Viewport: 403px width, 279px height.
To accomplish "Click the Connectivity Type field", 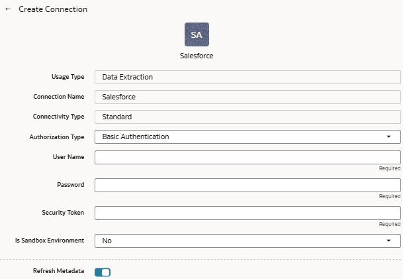I will pyautogui.click(x=247, y=117).
